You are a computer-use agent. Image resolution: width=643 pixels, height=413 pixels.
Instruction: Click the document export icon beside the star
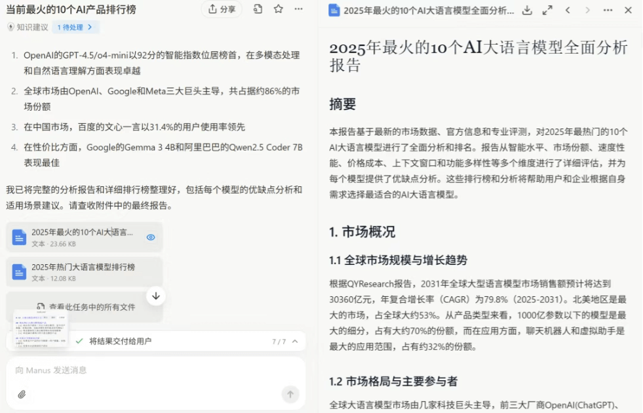(257, 10)
